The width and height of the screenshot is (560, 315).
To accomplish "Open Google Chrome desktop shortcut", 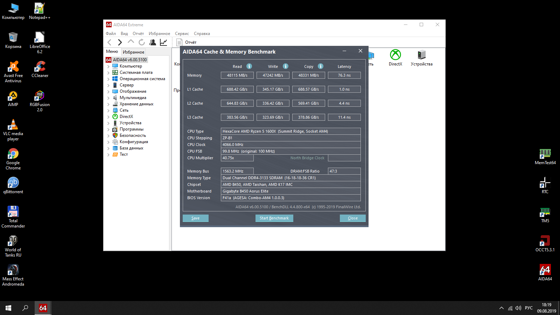I will [x=13, y=159].
